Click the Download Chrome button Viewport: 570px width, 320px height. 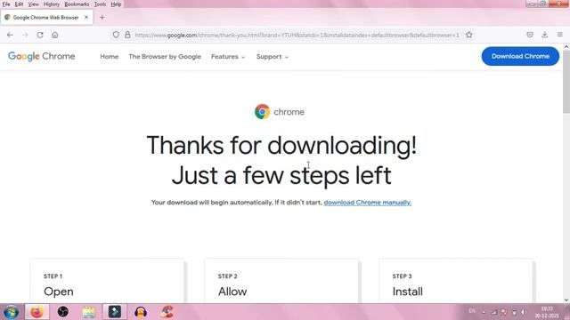[520, 56]
